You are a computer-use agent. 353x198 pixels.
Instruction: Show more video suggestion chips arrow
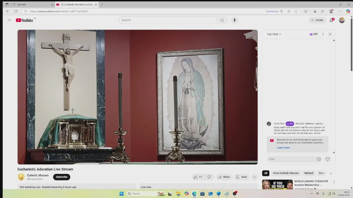331,174
